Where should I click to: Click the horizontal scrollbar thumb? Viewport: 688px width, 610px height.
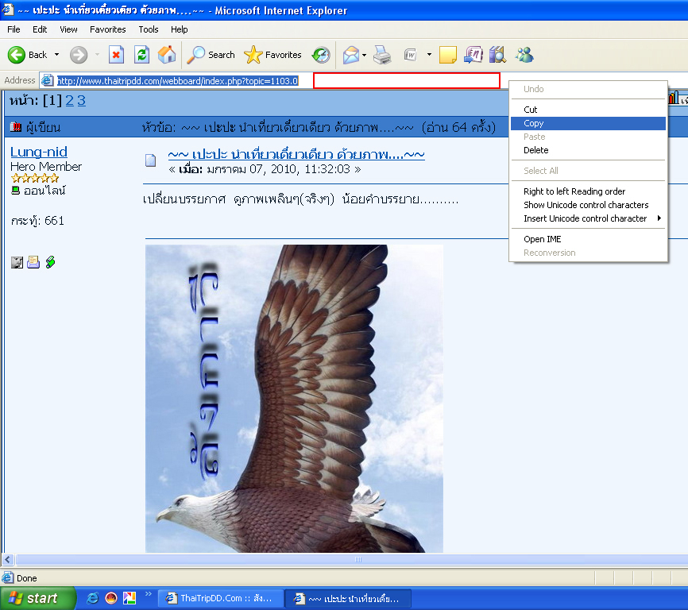(x=358, y=560)
